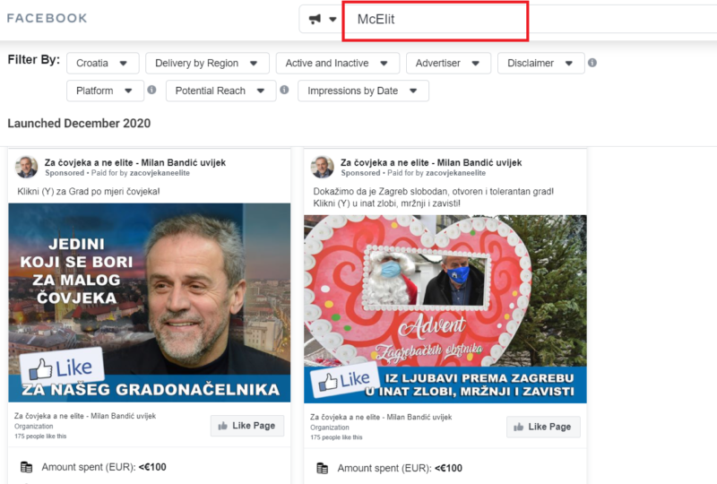The height and width of the screenshot is (484, 717).
Task: Click the Amount spent icon under Advent heart ad
Action: coord(323,468)
